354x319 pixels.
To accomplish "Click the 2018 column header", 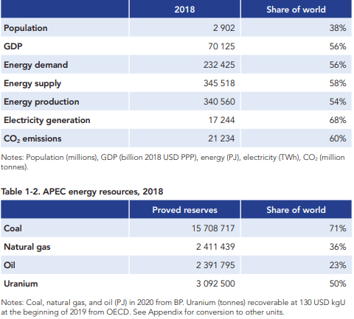I will click(x=184, y=10).
